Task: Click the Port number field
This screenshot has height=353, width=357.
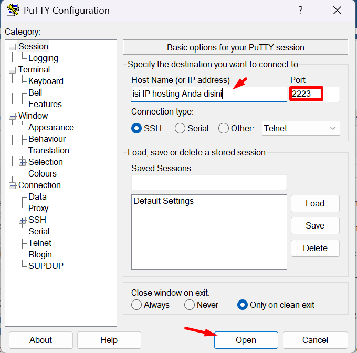Action: (314, 95)
